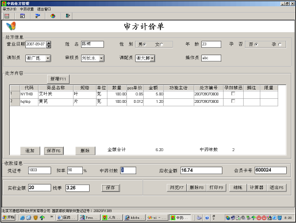Screen dimensions: 296x223
Task: Click the calendar grid toolbar icon
Action: 7,16
